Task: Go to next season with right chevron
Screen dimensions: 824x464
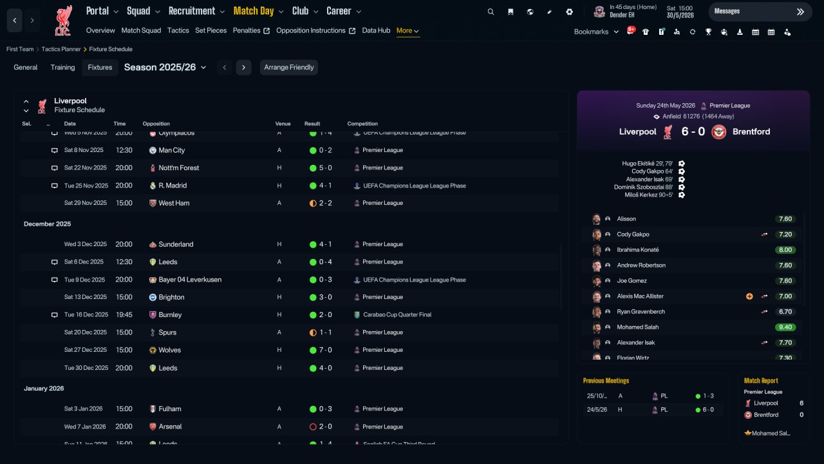Action: pyautogui.click(x=243, y=68)
